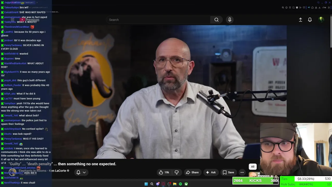
Task: Click chat message "SILVER LINING IN EVERY CLOUD"
Action: point(22,47)
